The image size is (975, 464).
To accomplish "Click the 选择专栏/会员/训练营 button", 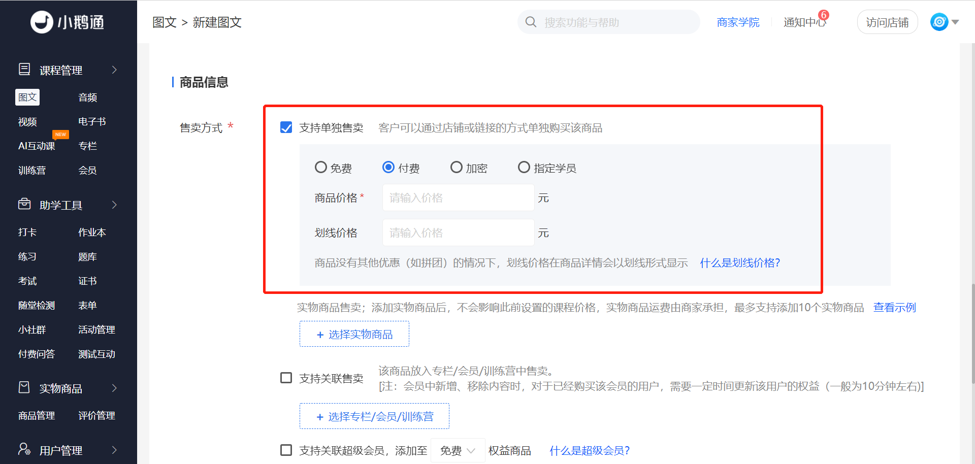I will (374, 416).
